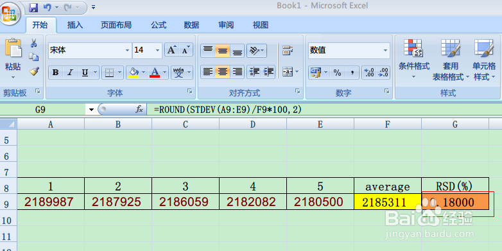Apply middle vertical alignment

click(x=223, y=51)
